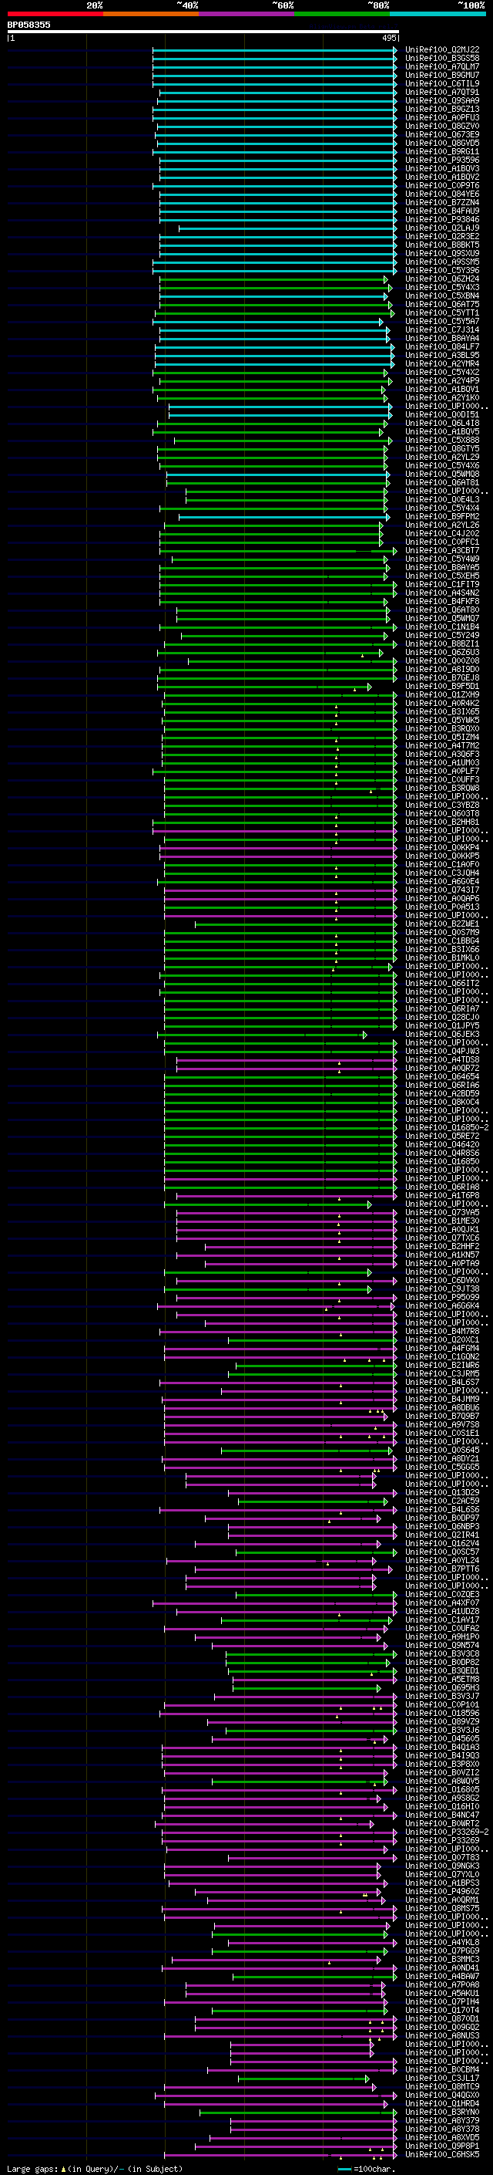
Task: Click the green arrowhead on the UniRef100_C9JT38 row
Action: coord(369,1288)
